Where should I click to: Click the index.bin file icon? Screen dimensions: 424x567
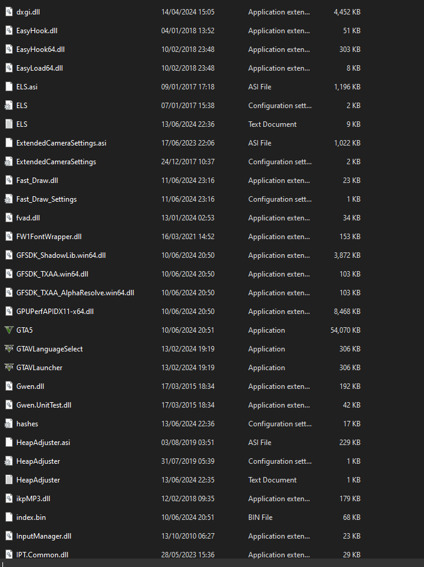[x=8, y=517]
